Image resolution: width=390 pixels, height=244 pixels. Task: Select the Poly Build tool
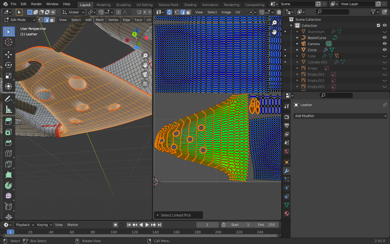pos(9,175)
